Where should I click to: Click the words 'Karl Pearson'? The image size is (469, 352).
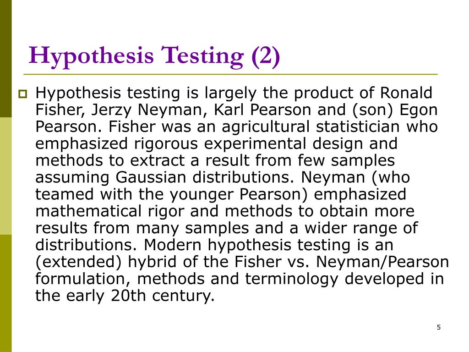click(x=262, y=110)
